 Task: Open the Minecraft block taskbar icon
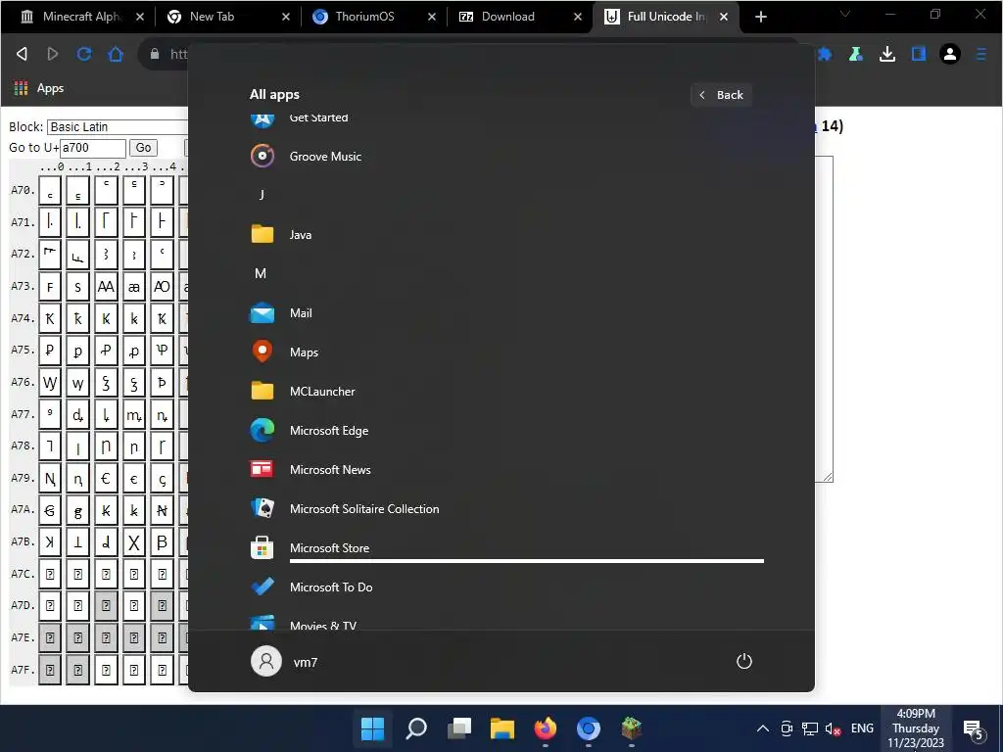[x=632, y=728]
